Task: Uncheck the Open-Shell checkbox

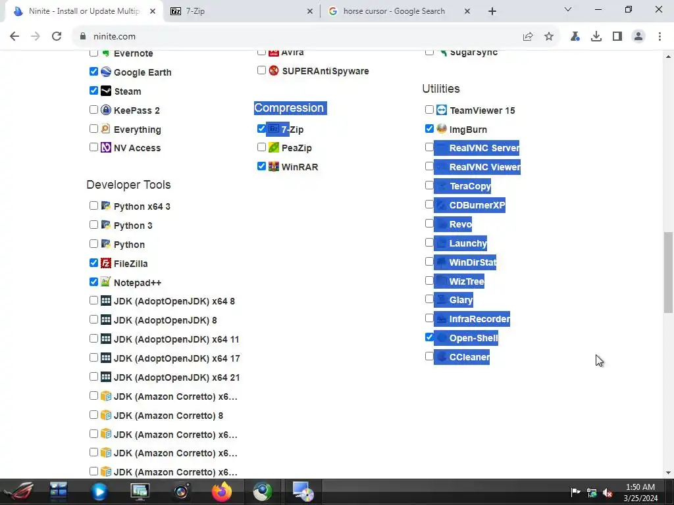Action: click(x=429, y=337)
